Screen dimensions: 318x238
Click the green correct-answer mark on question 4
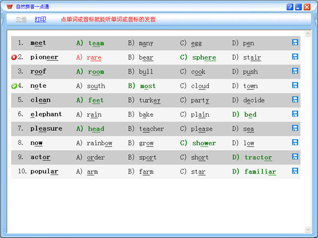(14, 86)
